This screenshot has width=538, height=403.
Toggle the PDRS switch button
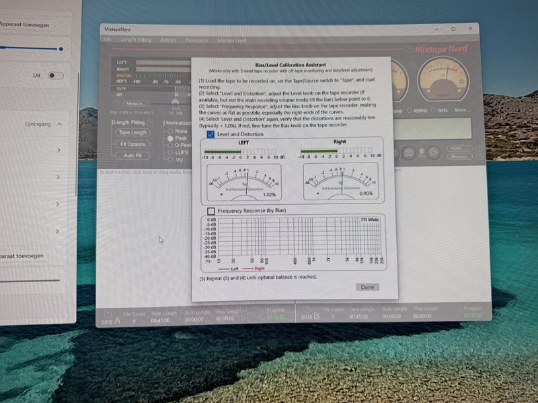tap(459, 148)
